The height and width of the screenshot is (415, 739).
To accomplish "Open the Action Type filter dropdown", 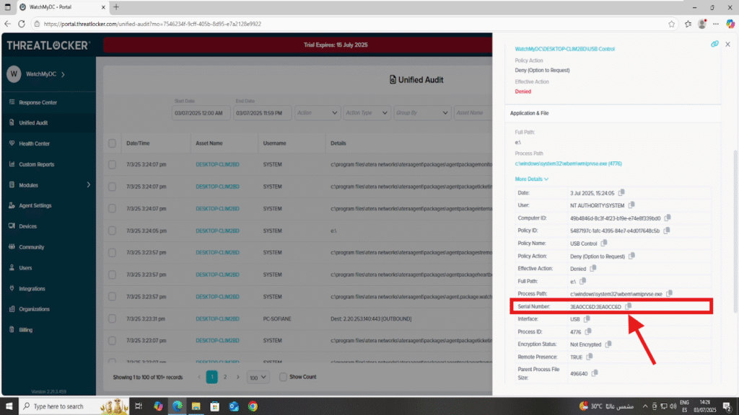I will point(367,113).
